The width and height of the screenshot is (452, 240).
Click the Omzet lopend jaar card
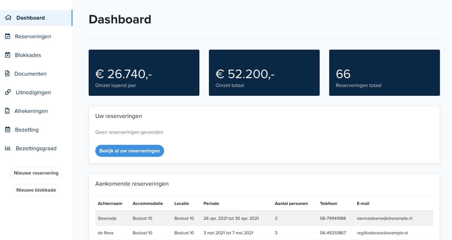click(144, 73)
